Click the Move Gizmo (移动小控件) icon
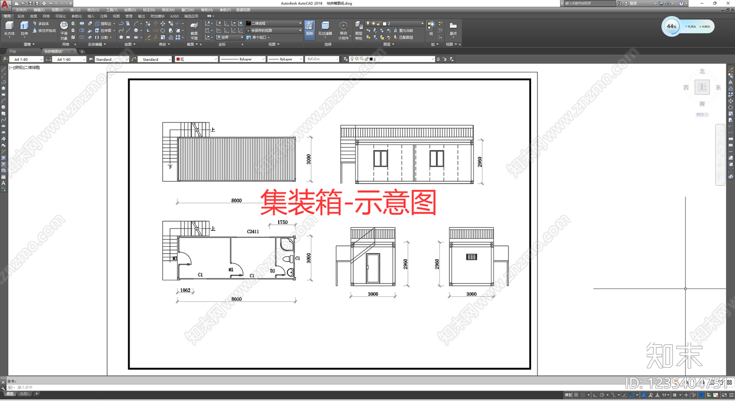 pos(343,30)
